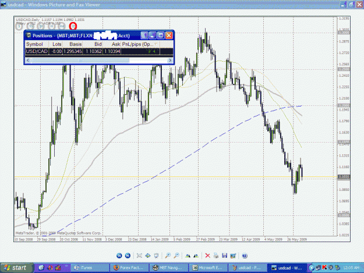Expand hidden Quick Launch items chevron

pos(66,266)
